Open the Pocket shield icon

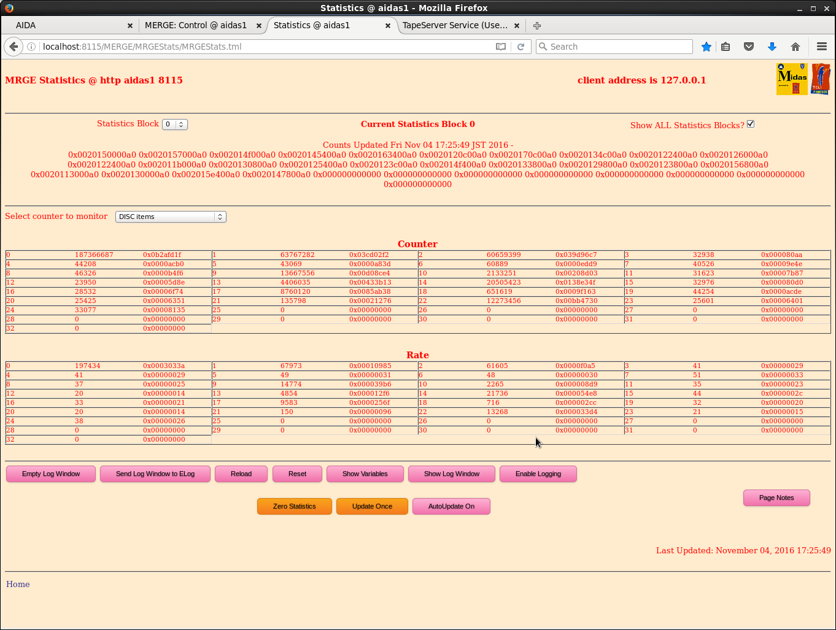[749, 47]
